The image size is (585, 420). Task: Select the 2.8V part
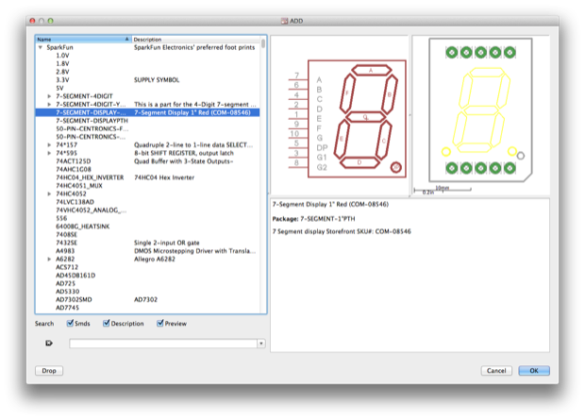[62, 72]
